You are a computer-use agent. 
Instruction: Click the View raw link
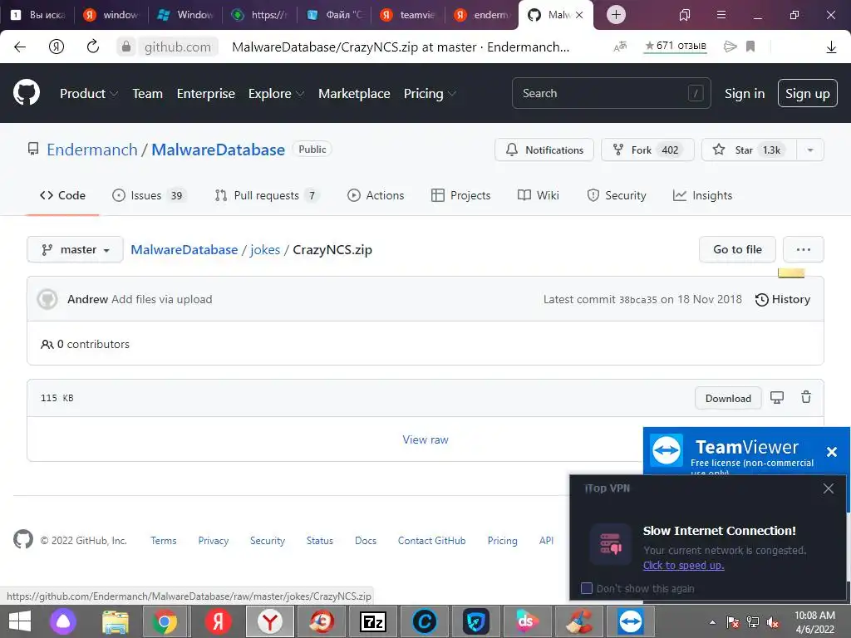[x=425, y=439]
